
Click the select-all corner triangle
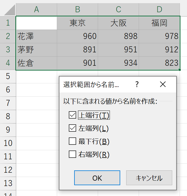[x=8, y=10]
